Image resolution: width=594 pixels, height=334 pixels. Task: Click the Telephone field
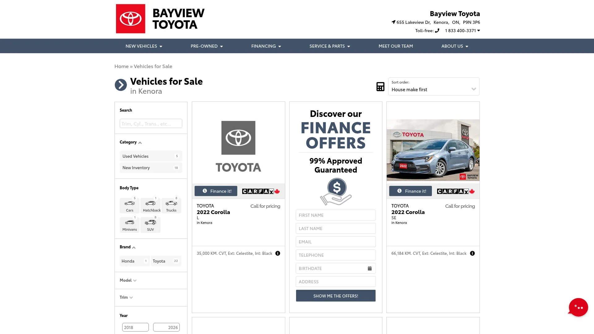(336, 255)
